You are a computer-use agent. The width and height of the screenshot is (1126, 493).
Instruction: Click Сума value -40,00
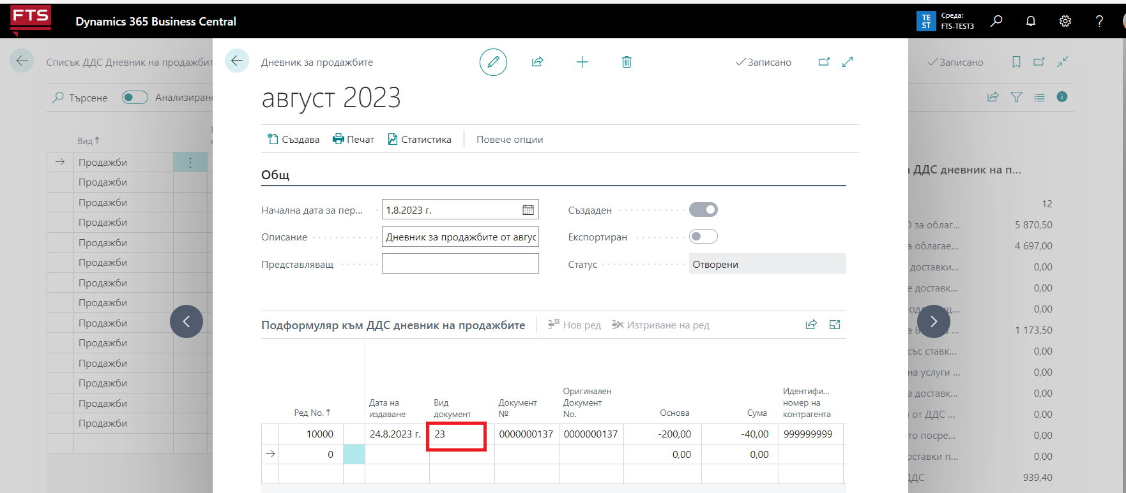(740, 434)
